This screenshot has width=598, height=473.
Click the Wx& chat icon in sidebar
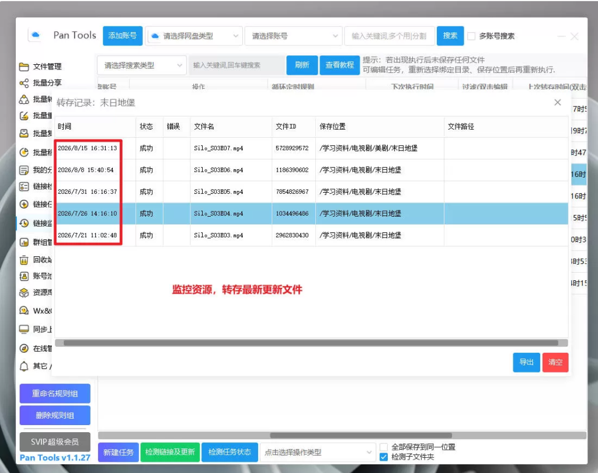pos(24,311)
